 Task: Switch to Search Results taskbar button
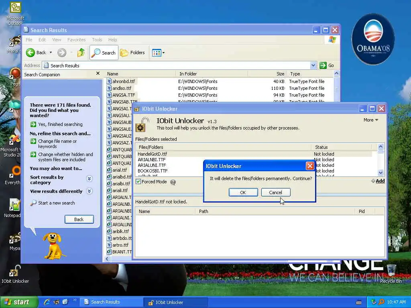[111, 302]
